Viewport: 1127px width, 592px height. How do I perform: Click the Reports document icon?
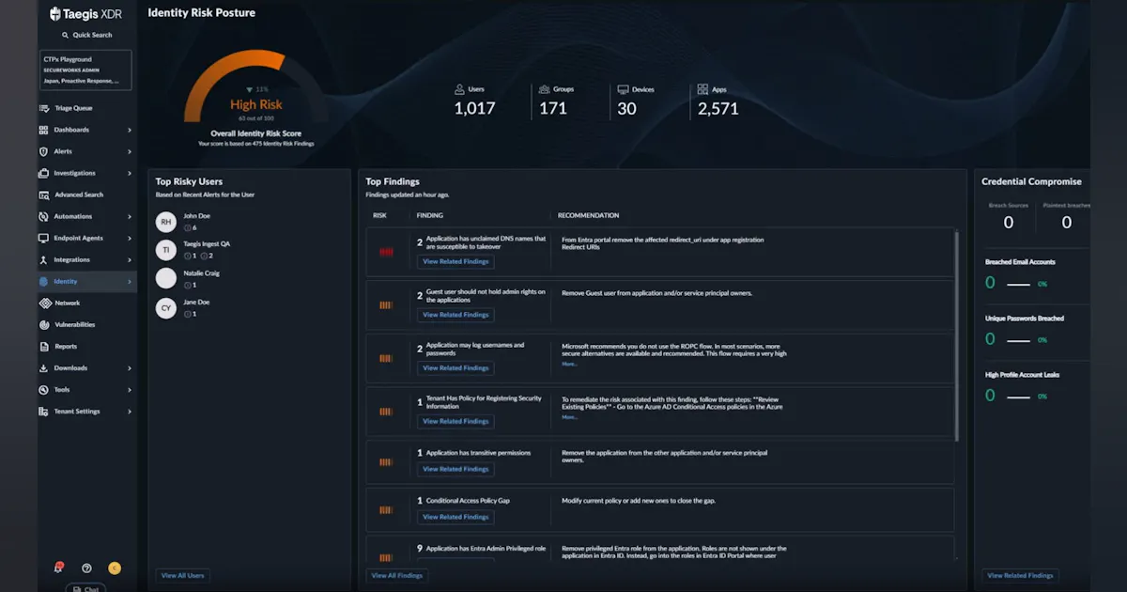[44, 346]
